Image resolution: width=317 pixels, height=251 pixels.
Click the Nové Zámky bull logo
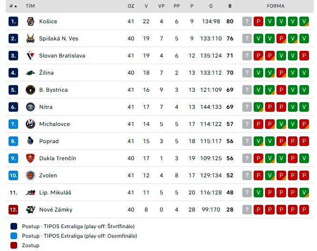(30, 210)
